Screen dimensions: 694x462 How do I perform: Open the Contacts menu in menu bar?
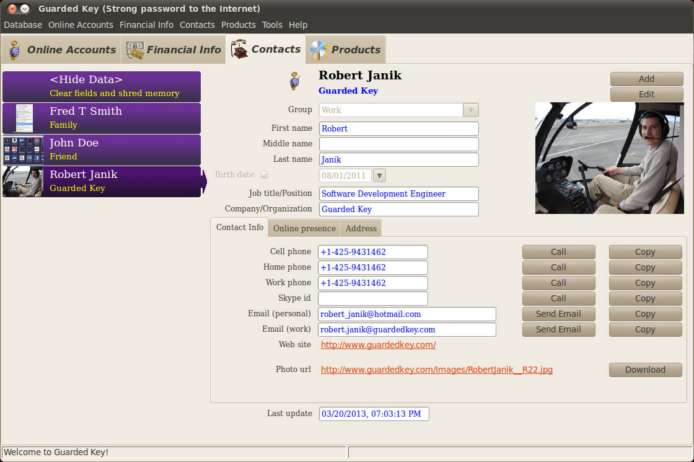click(197, 25)
